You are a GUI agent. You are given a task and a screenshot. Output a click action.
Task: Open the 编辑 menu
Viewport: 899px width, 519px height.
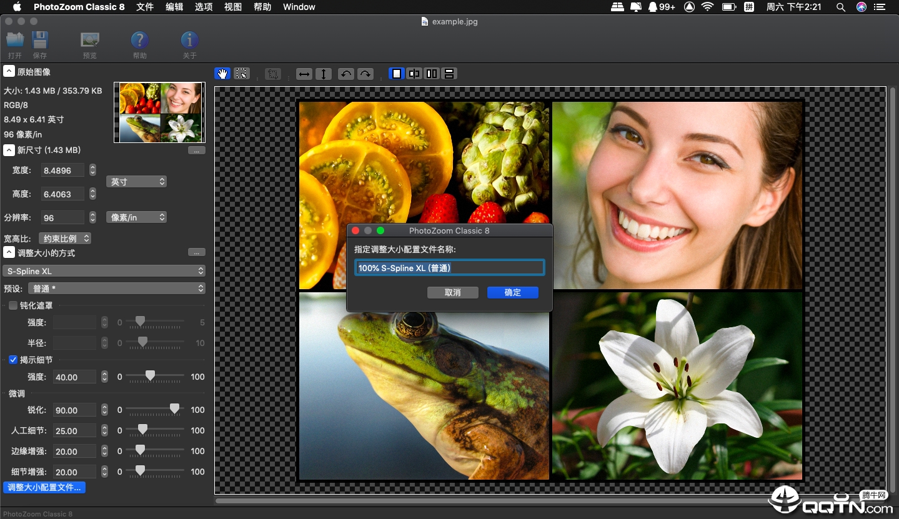coord(174,7)
